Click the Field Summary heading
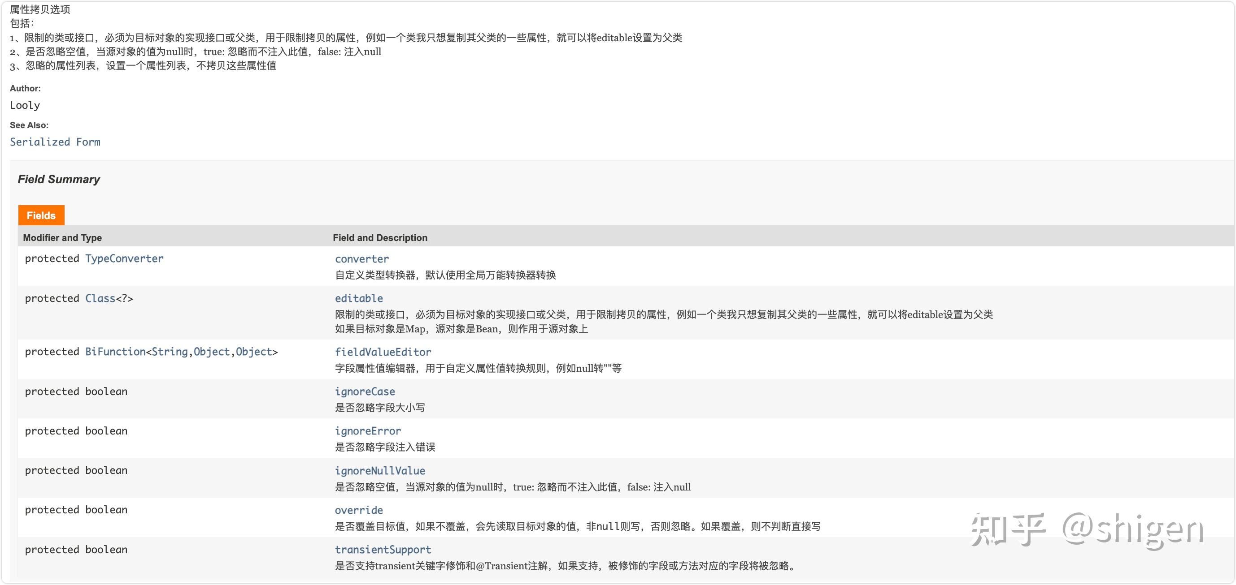This screenshot has height=585, width=1236. tap(59, 179)
